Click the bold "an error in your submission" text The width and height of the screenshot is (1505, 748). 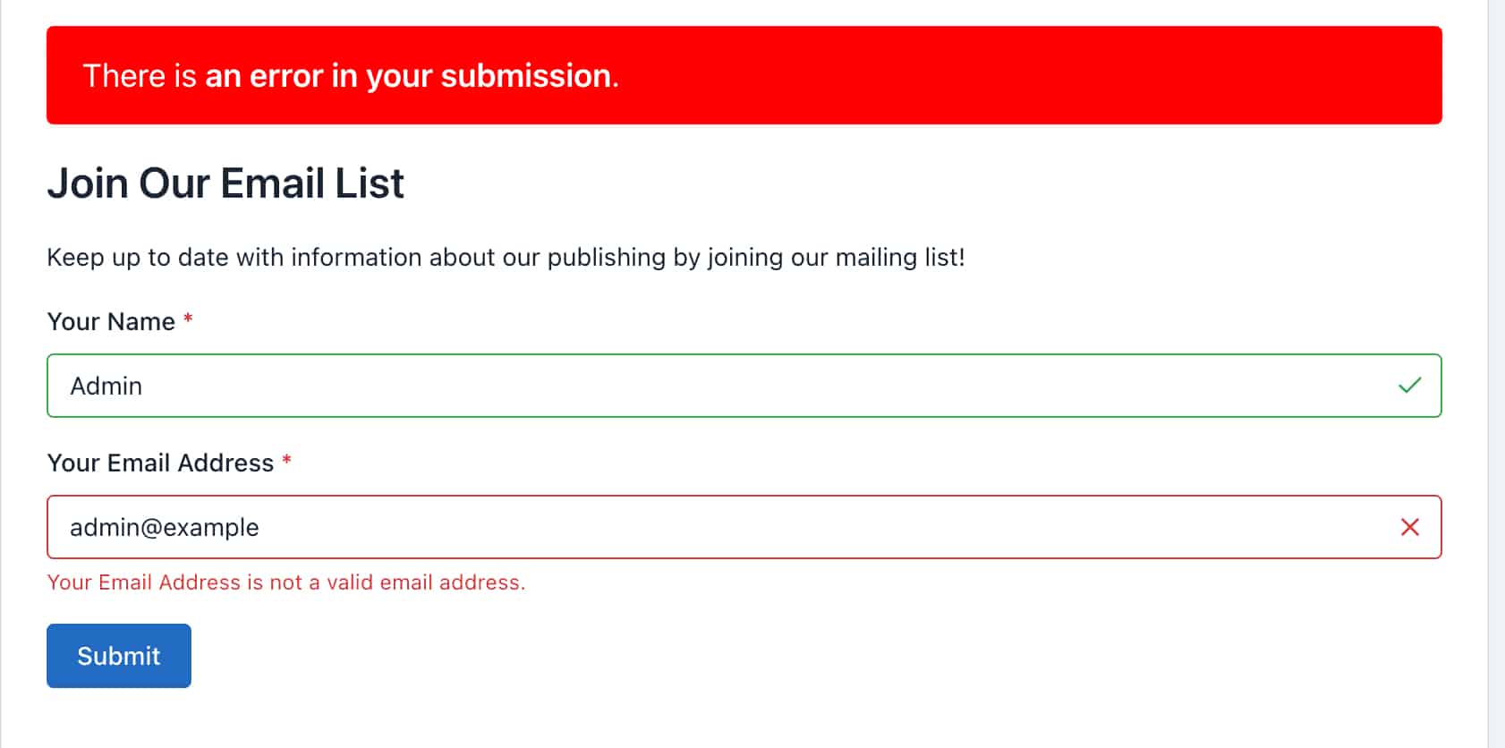pos(411,76)
